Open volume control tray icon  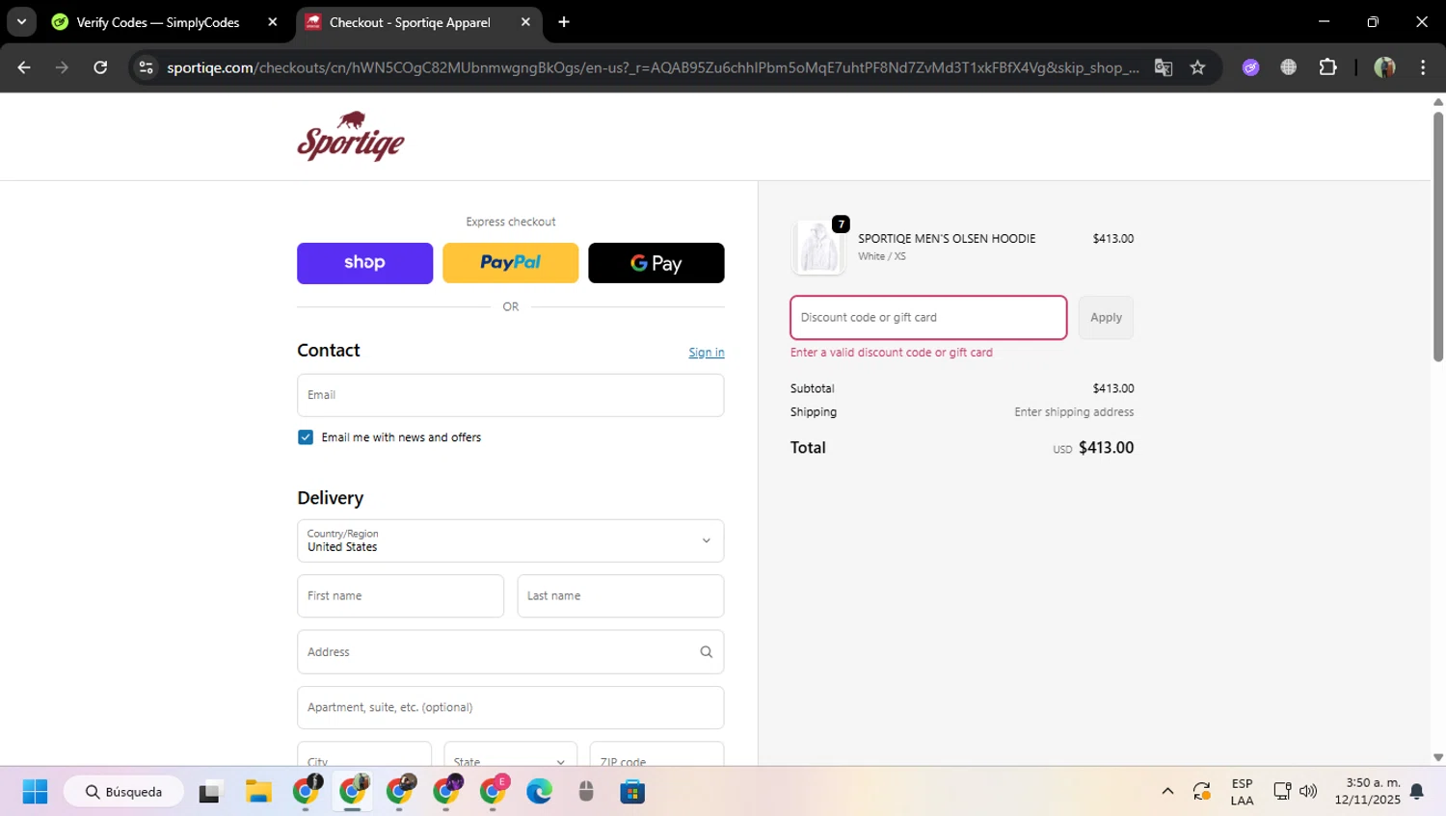1308,792
